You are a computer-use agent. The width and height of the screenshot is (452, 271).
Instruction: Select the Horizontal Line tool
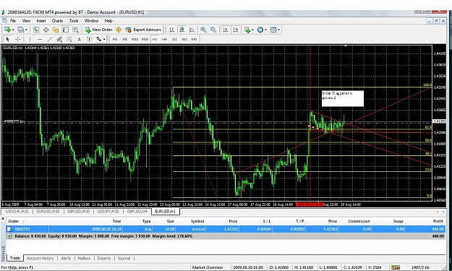[x=40, y=39]
